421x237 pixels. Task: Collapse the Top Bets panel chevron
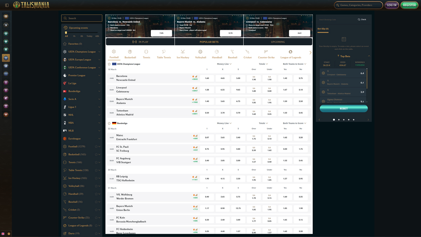tap(369, 56)
